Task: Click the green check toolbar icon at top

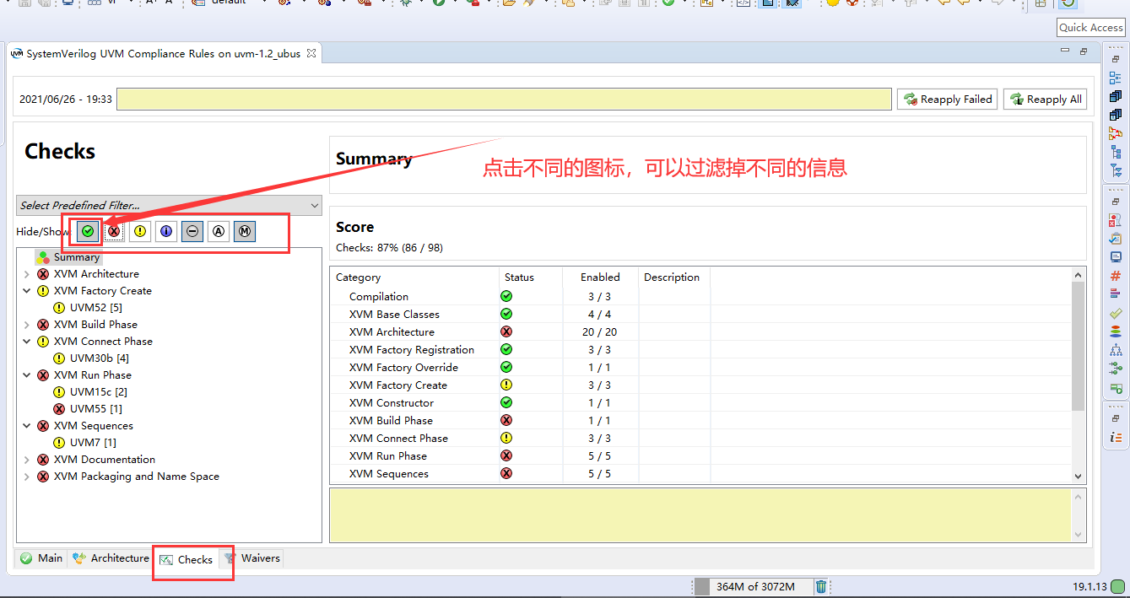Action: click(x=670, y=4)
